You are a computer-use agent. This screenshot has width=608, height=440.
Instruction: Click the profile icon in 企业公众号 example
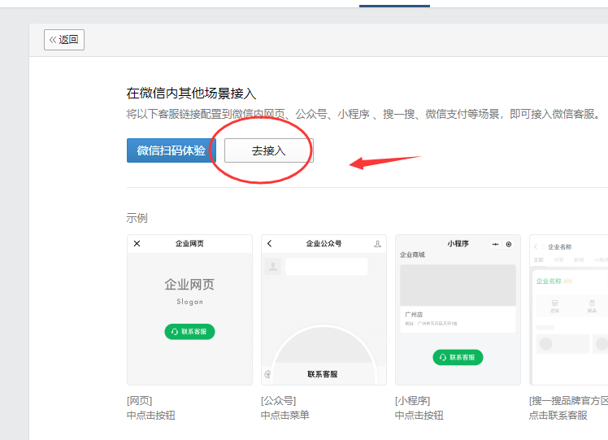click(377, 244)
